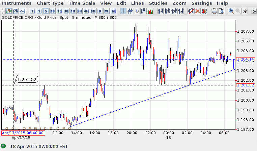Click the Apr/17/2015 06:40:00 time label
This screenshot has height=151, width=257.
(x=23, y=133)
